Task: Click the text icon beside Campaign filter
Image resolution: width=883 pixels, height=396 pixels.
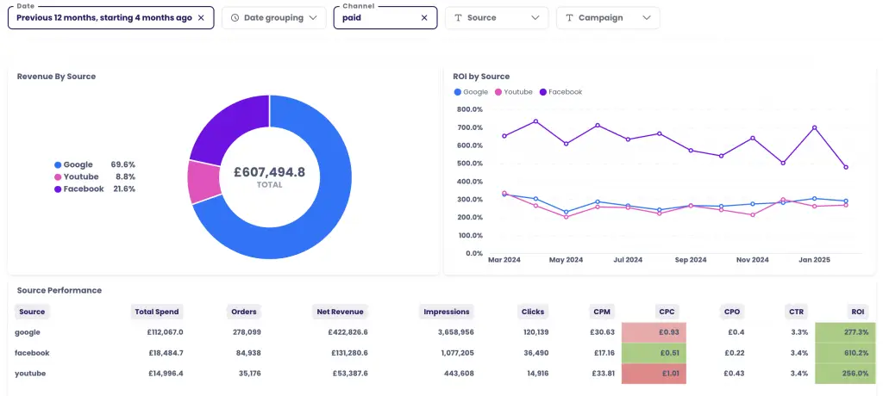Action: click(x=569, y=18)
